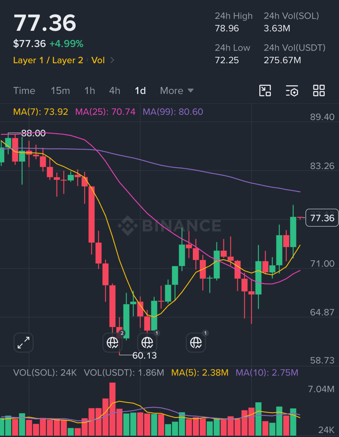Viewport: 339px width, 437px height.
Task: Click the 24h Vol(SOL) value 3.63M
Action: [x=277, y=28]
